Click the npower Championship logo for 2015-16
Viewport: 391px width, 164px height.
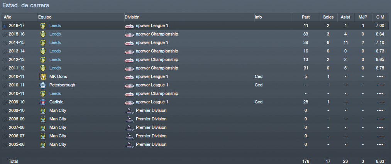pos(129,34)
